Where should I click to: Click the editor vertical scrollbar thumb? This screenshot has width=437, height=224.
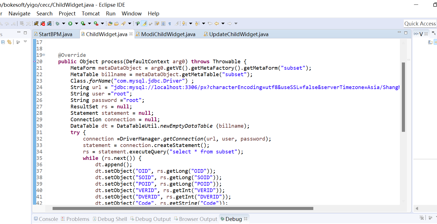coord(403,97)
